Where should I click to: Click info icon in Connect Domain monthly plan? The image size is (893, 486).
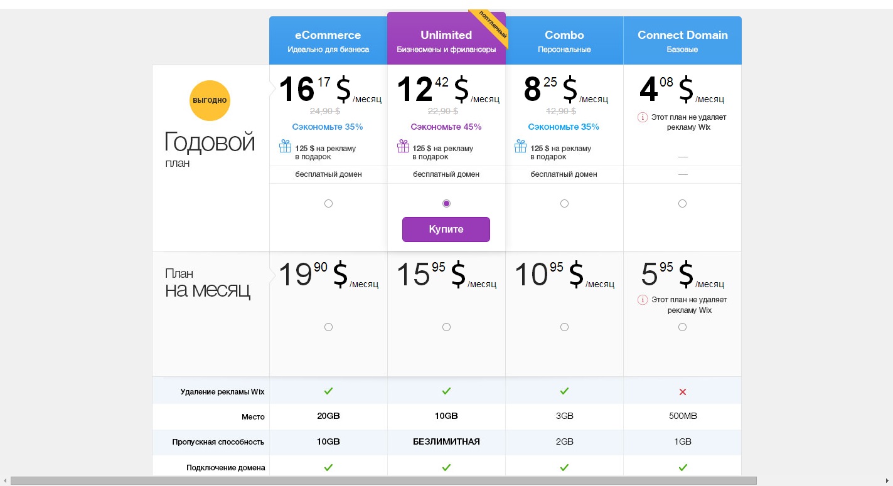tap(642, 300)
